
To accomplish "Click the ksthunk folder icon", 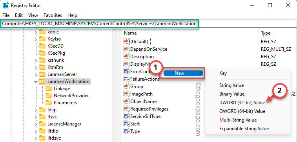I will (x=42, y=60).
